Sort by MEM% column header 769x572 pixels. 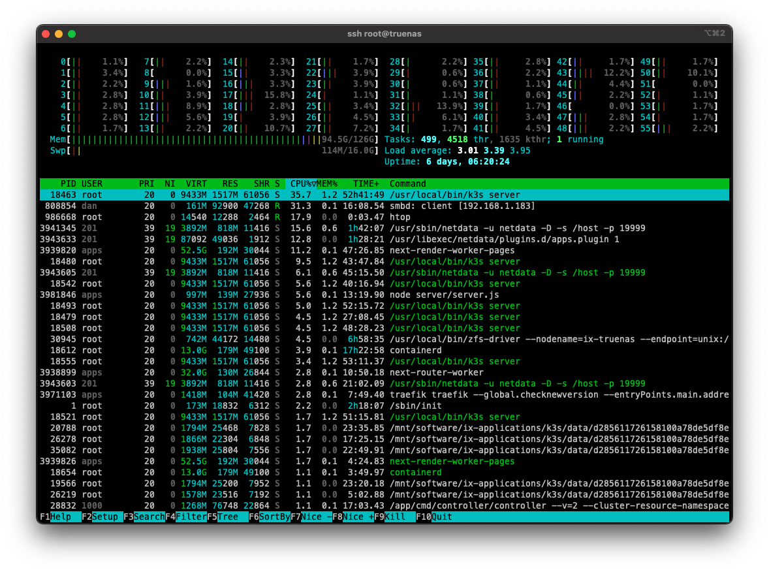point(326,183)
